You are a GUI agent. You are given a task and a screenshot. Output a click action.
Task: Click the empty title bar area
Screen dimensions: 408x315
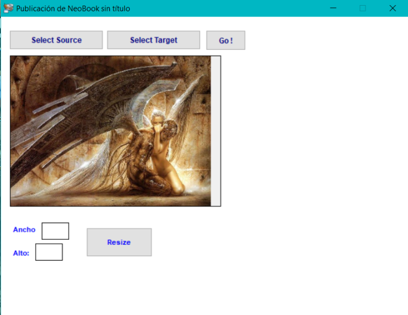(227, 8)
